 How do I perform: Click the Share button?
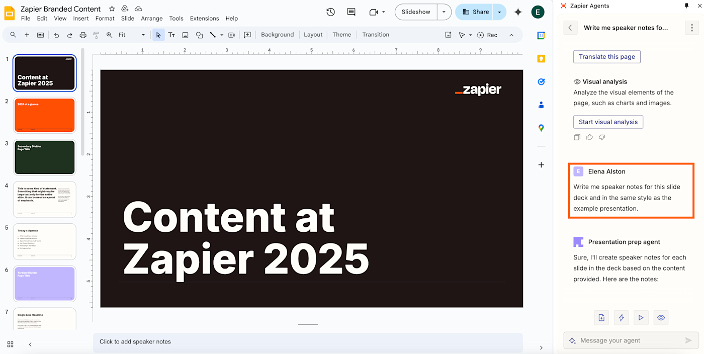pyautogui.click(x=475, y=12)
